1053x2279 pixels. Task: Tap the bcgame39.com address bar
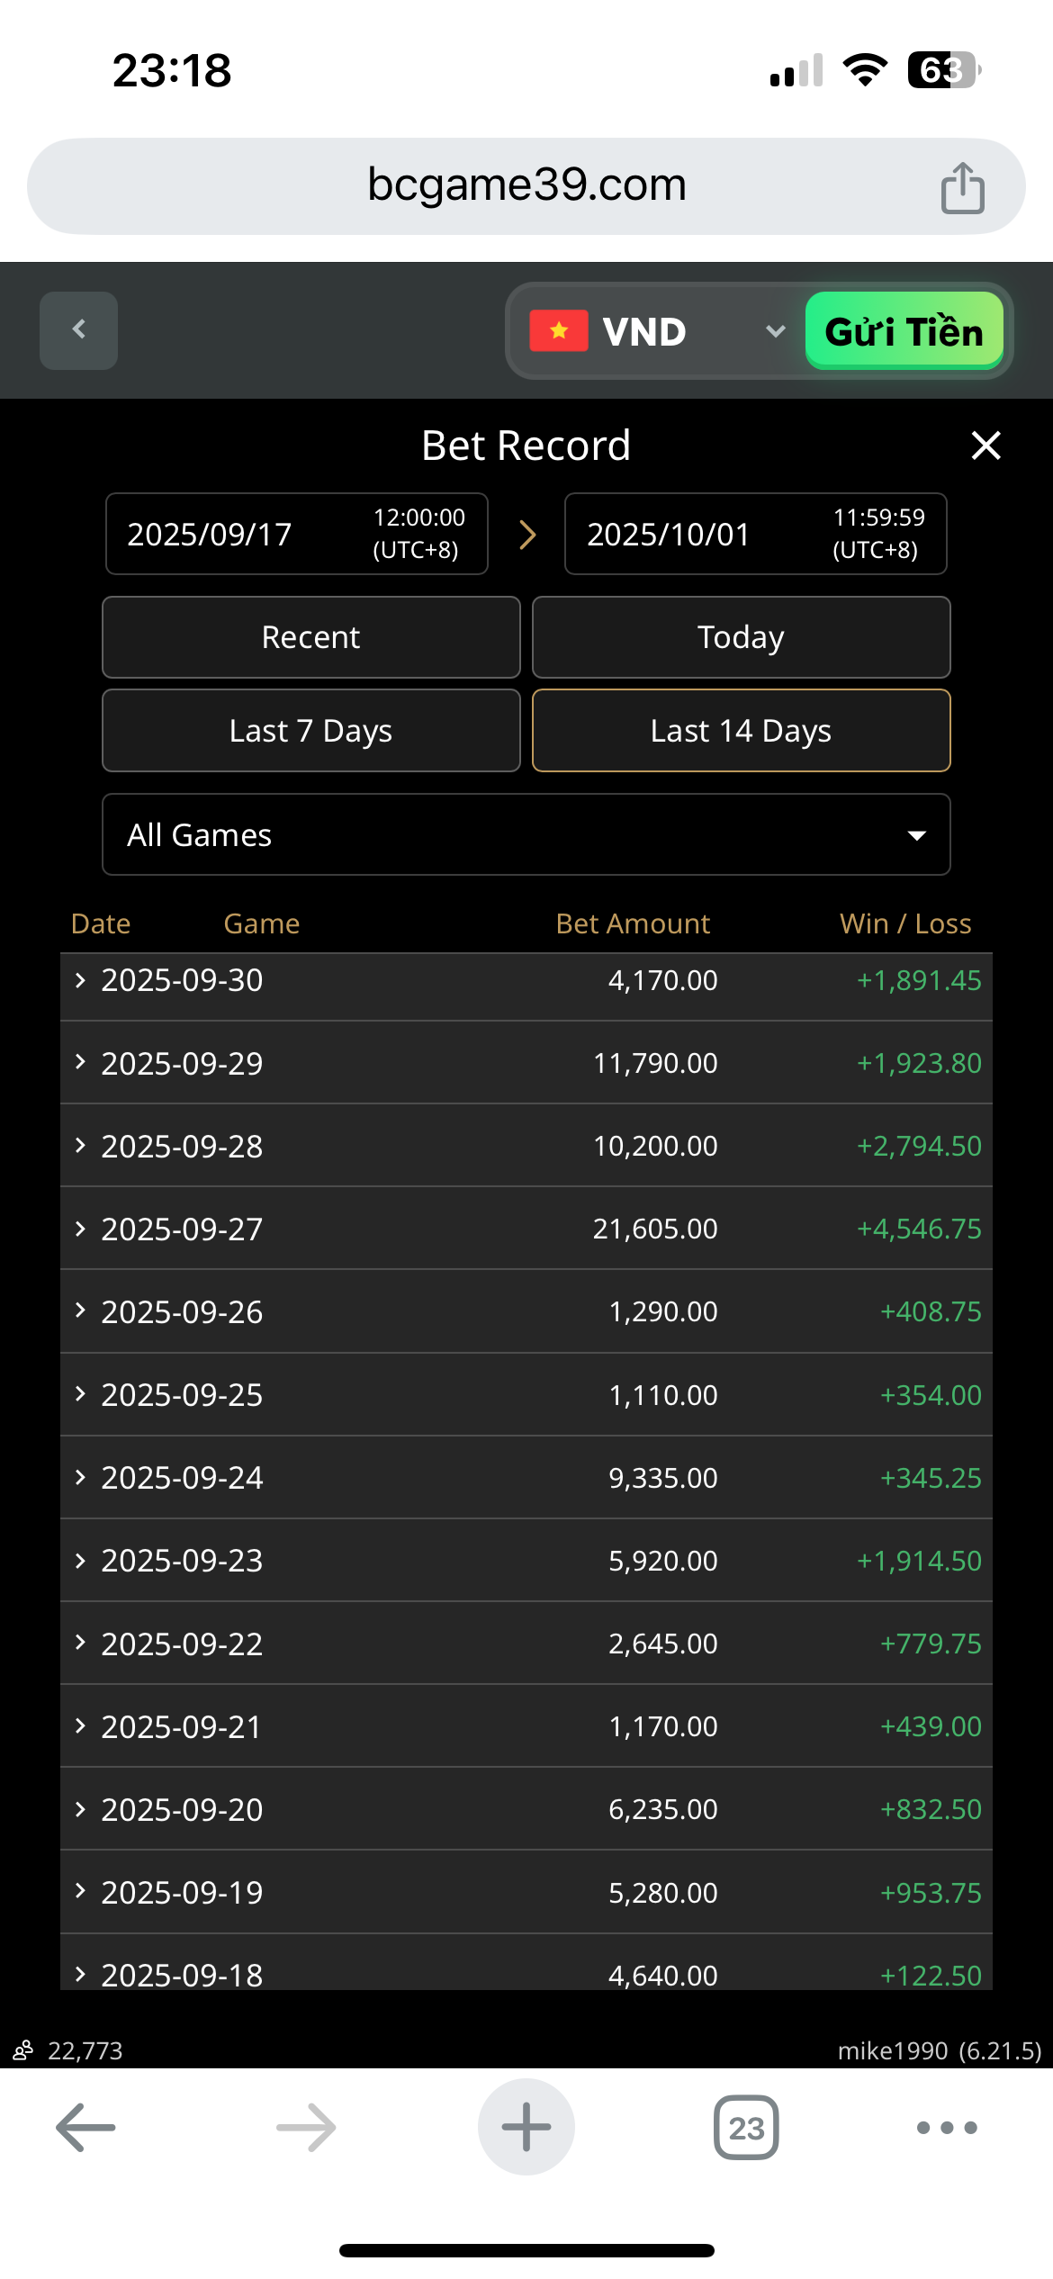pos(526,185)
